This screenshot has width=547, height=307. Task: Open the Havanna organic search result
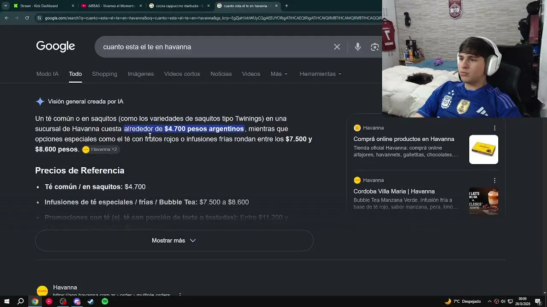pyautogui.click(x=65, y=287)
